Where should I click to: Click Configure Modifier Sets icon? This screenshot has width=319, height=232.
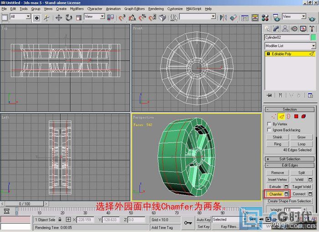coord(310,95)
